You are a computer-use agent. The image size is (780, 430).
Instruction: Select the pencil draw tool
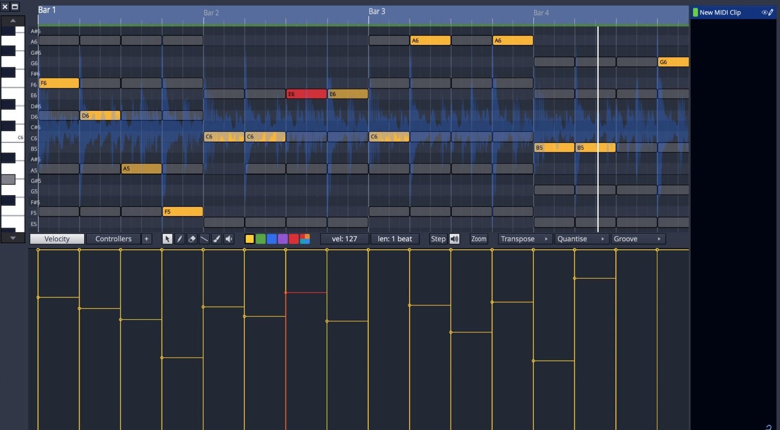pos(180,239)
